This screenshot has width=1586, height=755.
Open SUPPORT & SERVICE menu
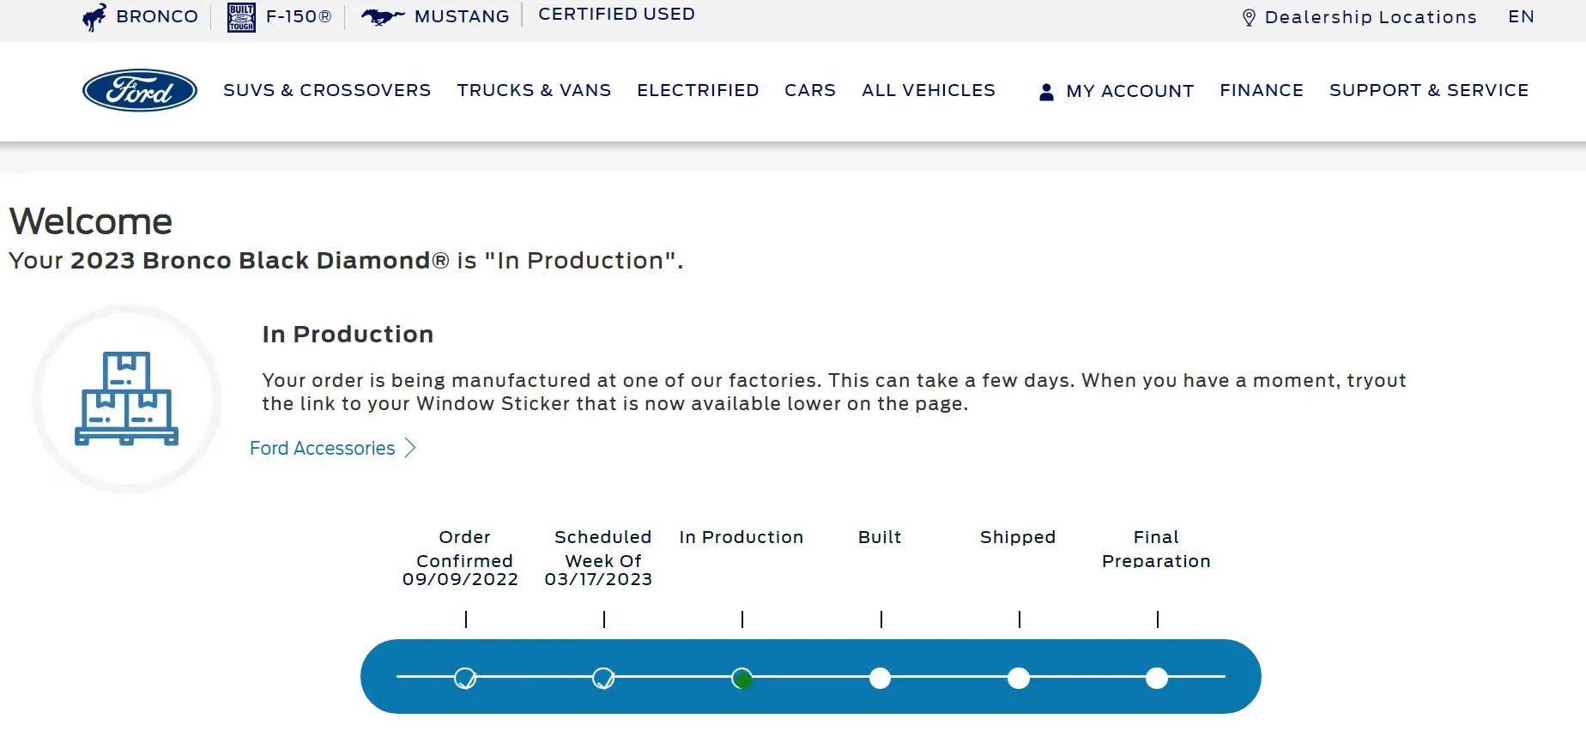1429,90
